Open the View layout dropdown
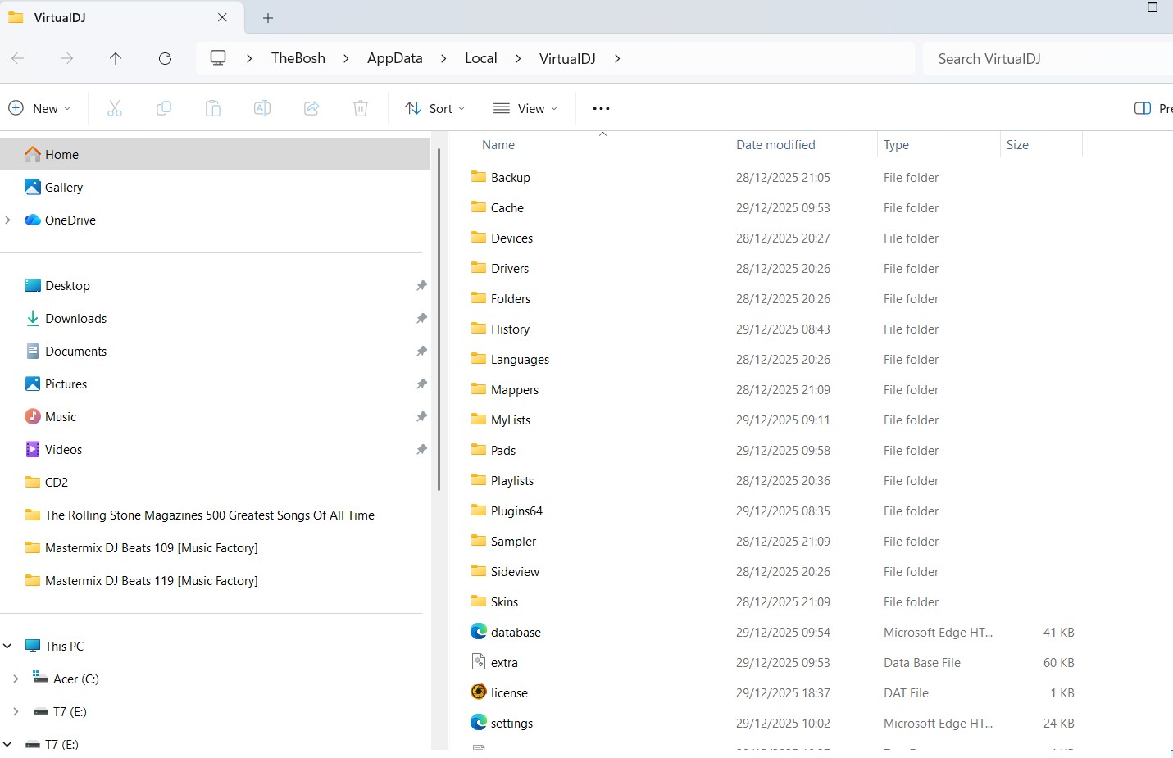This screenshot has width=1173, height=758. pyautogui.click(x=525, y=108)
